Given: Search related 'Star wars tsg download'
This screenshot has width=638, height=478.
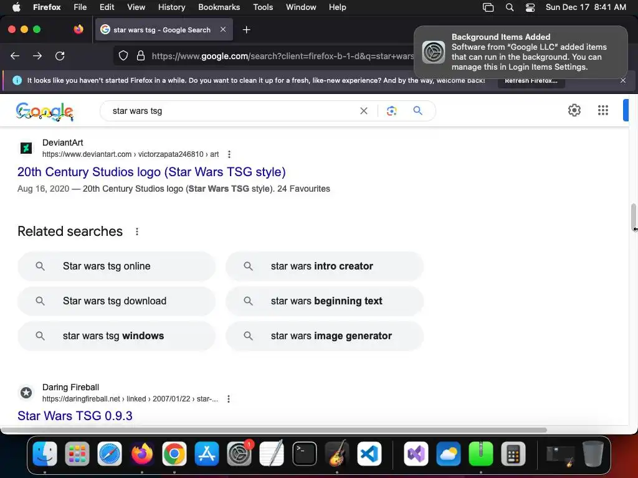Looking at the screenshot, I should (117, 301).
